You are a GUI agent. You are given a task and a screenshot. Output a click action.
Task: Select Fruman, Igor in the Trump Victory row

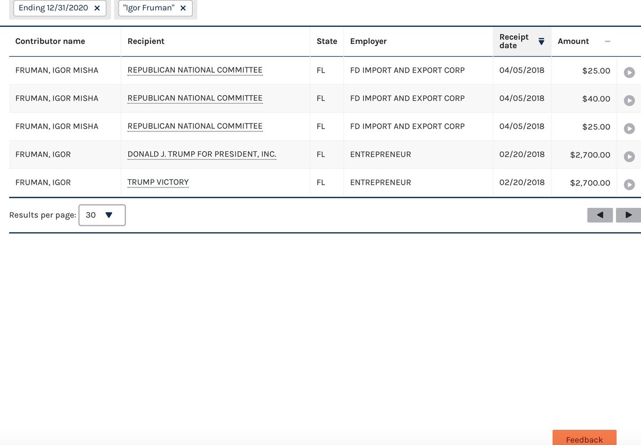(43, 183)
